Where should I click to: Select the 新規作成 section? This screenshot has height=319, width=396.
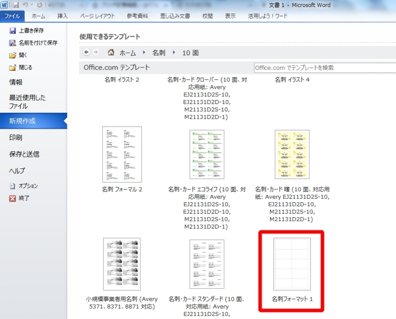point(33,121)
